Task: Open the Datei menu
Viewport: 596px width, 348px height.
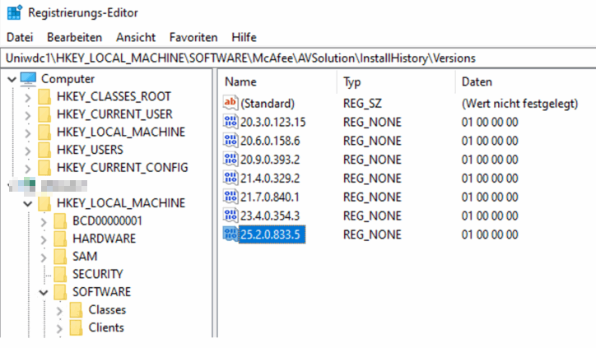Action: (20, 38)
